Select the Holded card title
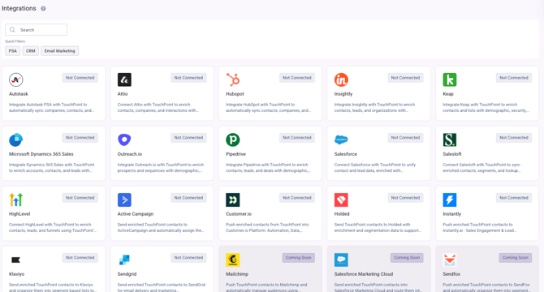 tap(342, 213)
